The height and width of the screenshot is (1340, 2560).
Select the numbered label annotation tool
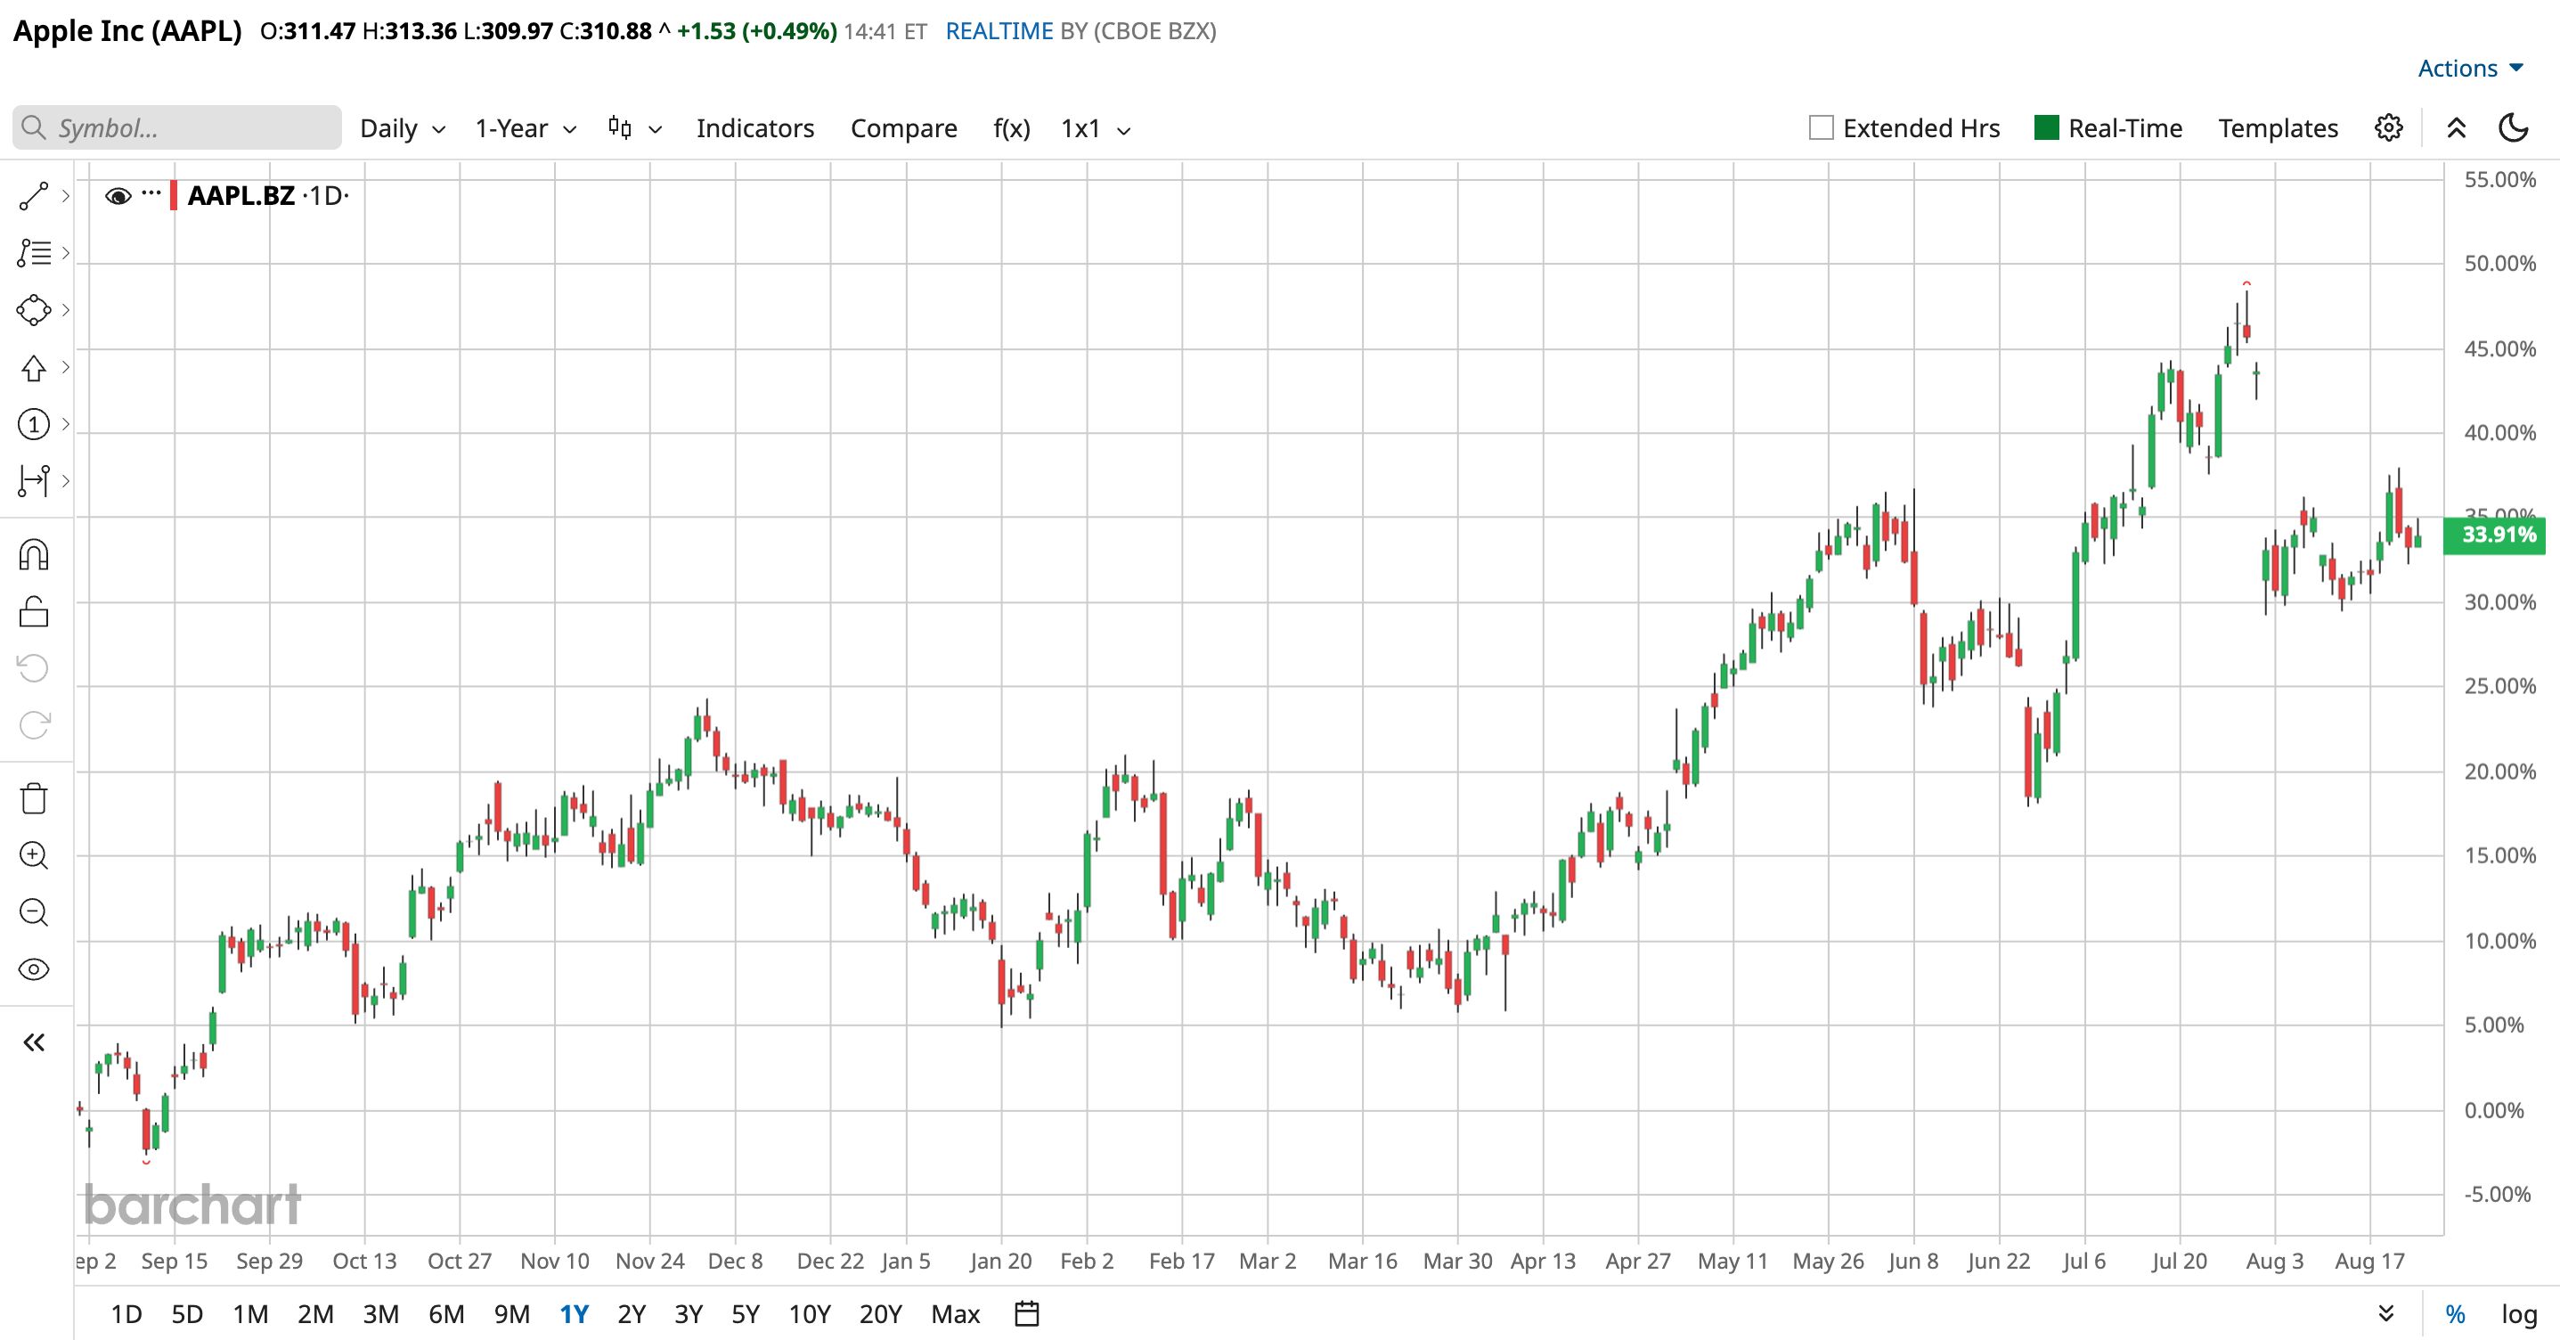click(x=34, y=424)
